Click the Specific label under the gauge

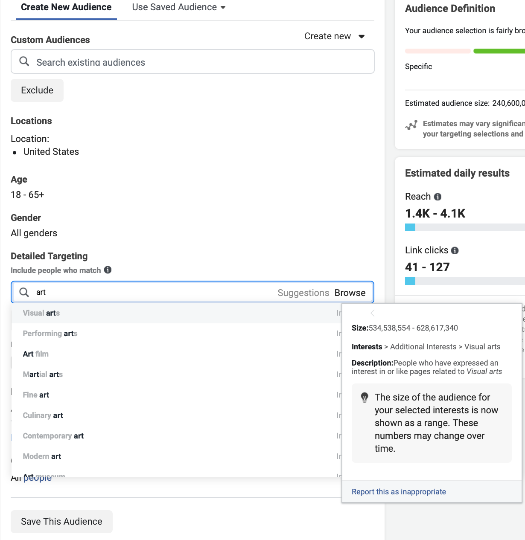pos(418,67)
